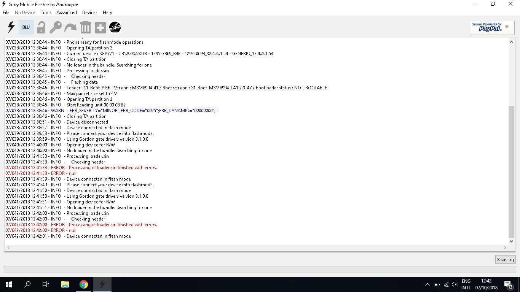The width and height of the screenshot is (520, 292).
Task: Click the trash can icon in toolbar
Action: pyautogui.click(x=85, y=27)
